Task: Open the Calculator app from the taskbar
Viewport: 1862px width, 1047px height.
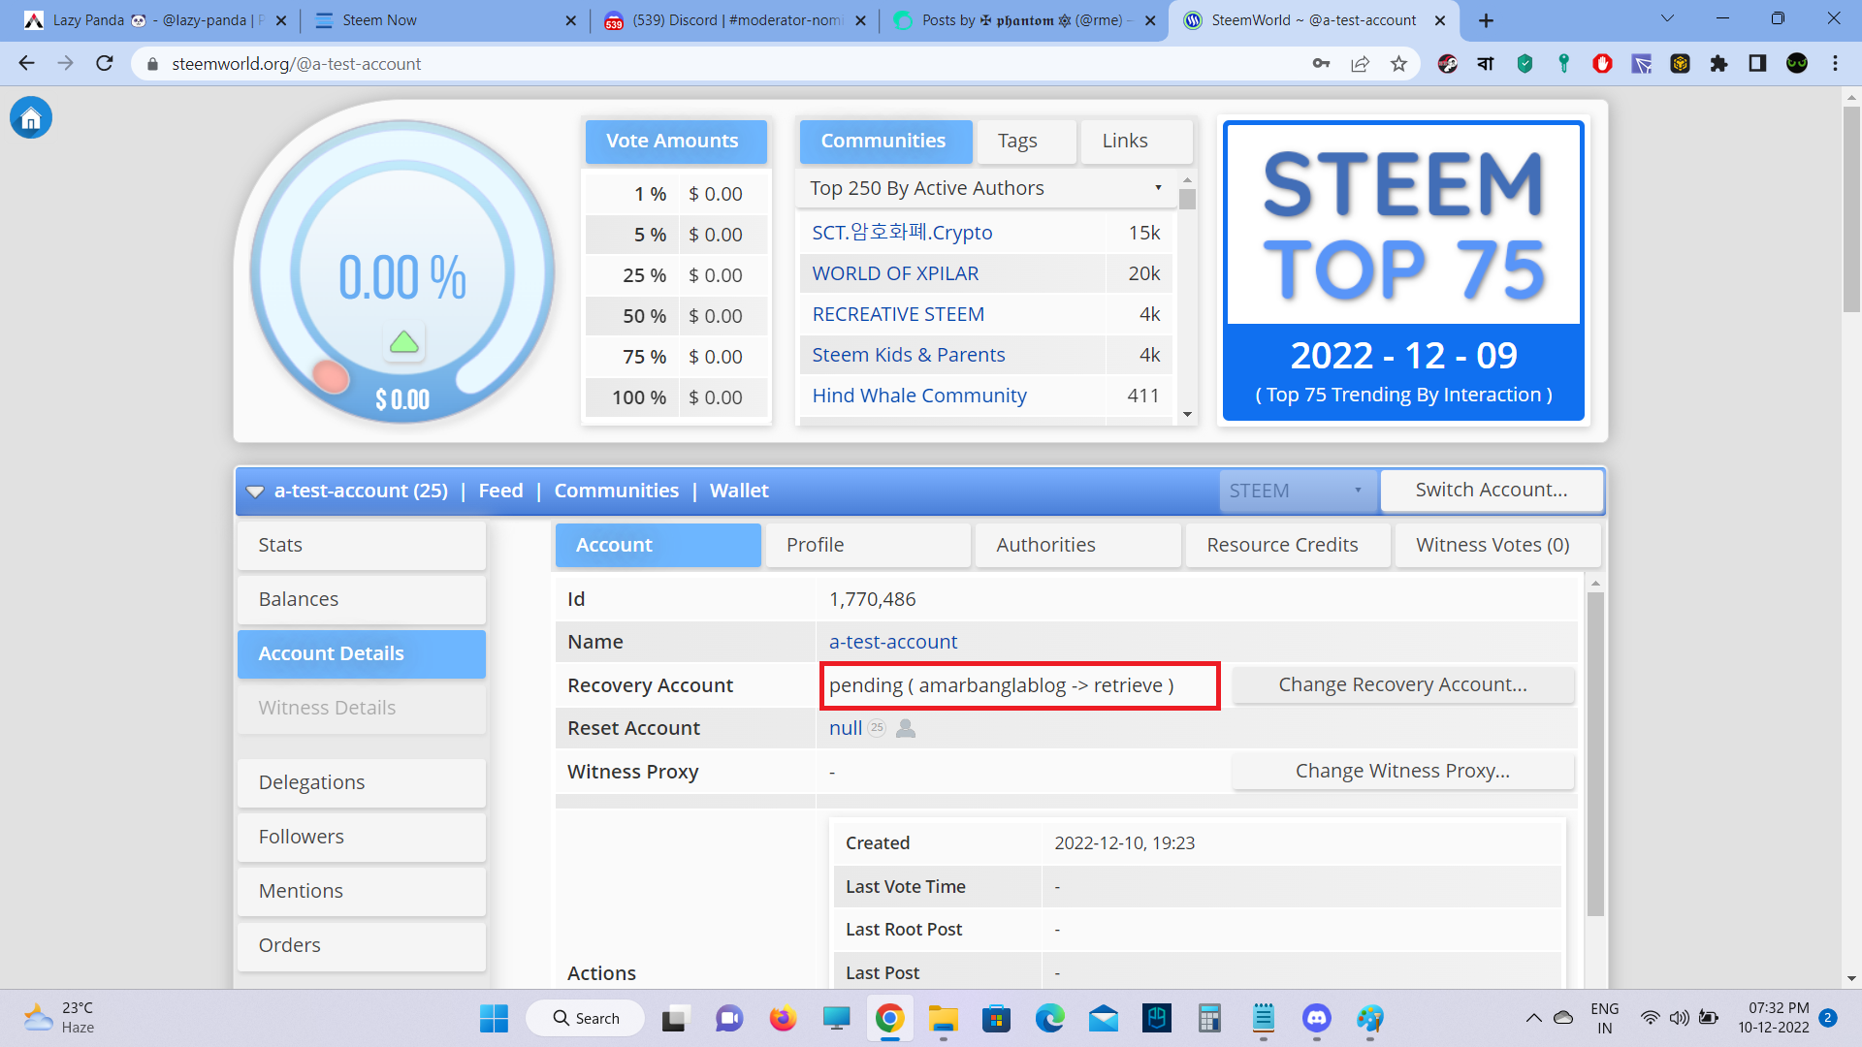Action: 1209,1018
